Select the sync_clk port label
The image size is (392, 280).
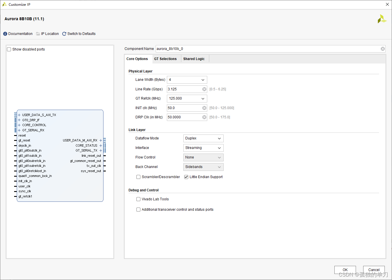click(x=25, y=191)
